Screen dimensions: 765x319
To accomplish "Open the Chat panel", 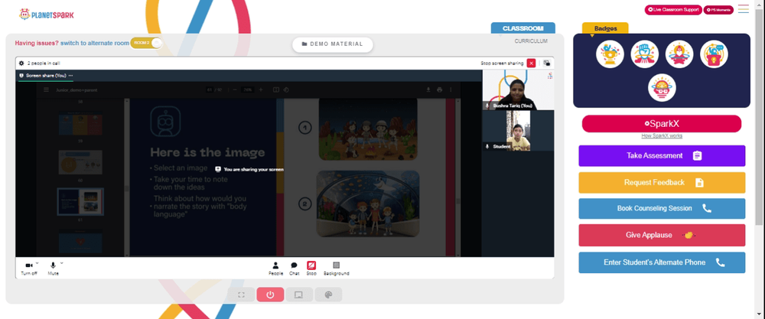I will tap(295, 269).
